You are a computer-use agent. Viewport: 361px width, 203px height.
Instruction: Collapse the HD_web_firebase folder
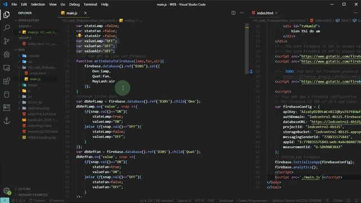coord(36,68)
